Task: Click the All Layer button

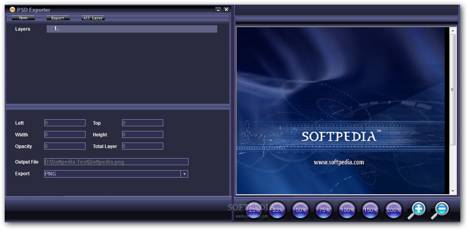Action: click(93, 18)
